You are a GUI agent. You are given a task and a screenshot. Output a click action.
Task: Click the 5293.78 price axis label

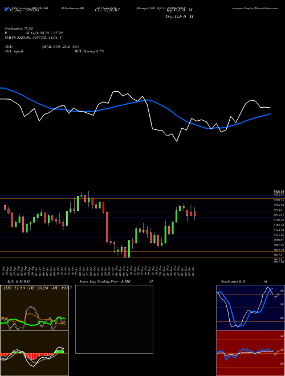click(279, 200)
